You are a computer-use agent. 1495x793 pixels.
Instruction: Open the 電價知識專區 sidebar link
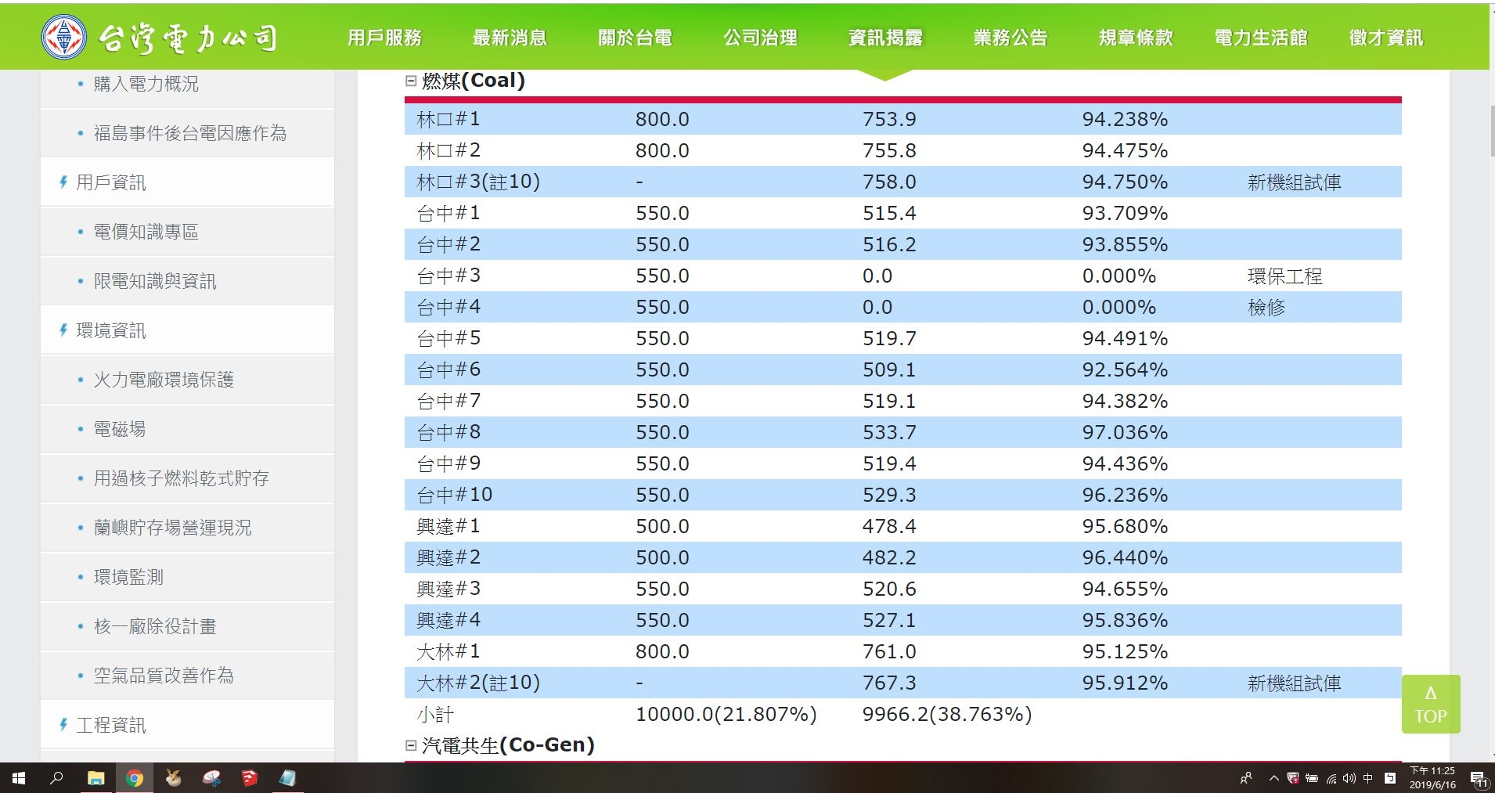pos(146,232)
